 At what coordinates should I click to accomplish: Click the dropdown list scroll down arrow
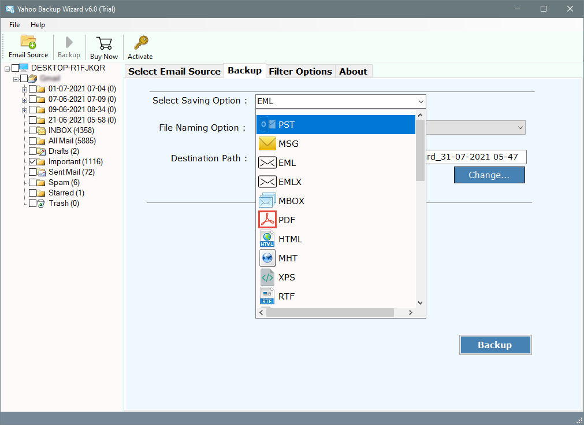pyautogui.click(x=420, y=303)
